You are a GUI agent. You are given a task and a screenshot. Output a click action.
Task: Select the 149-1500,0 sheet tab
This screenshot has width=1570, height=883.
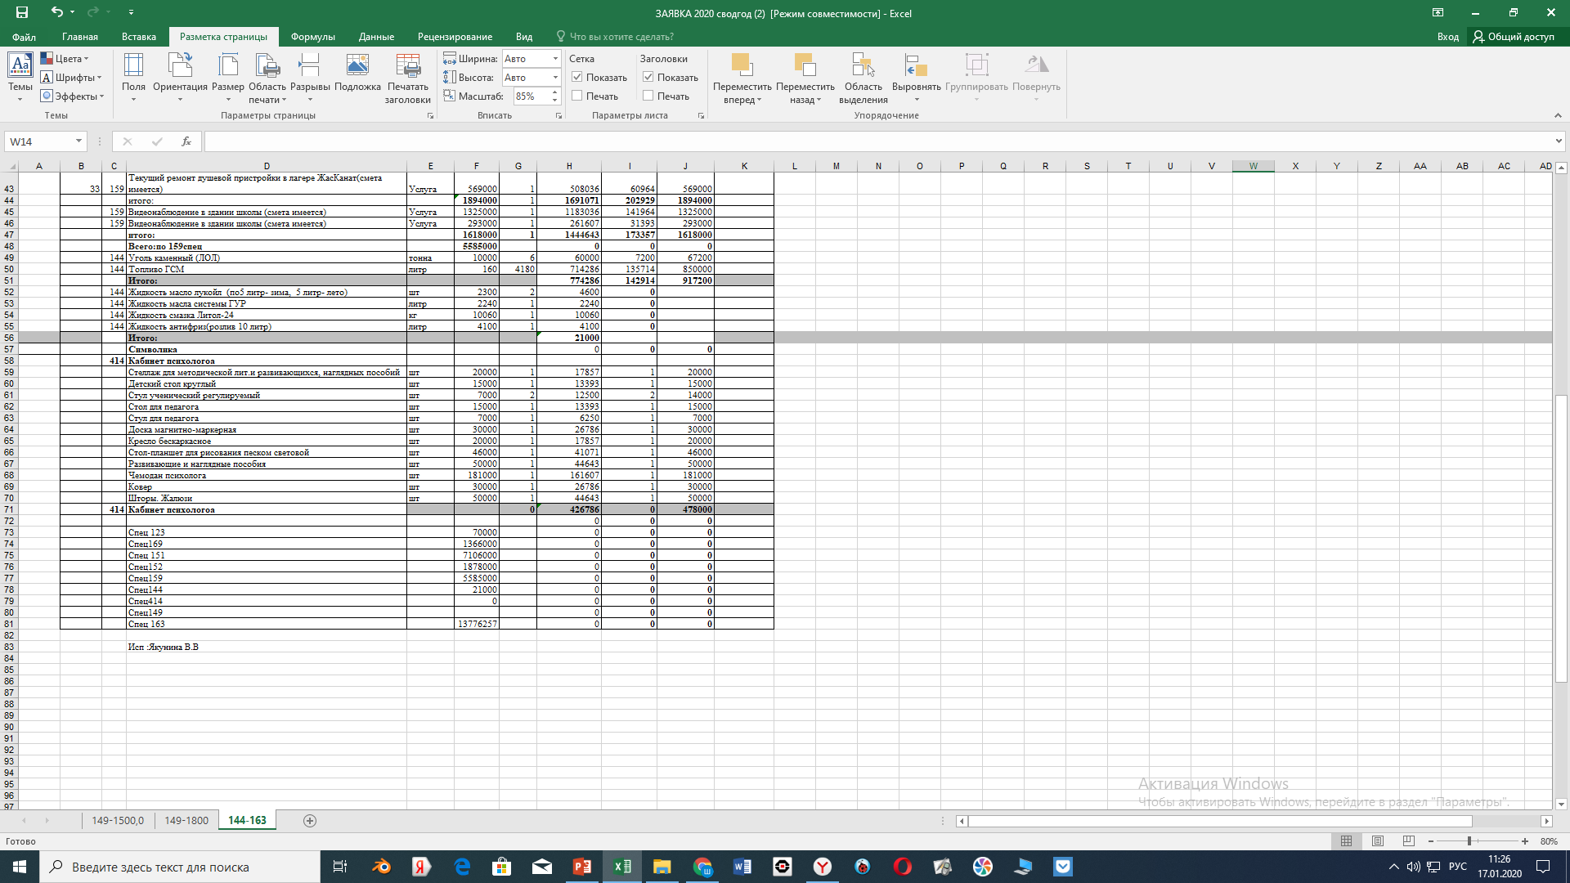pyautogui.click(x=118, y=821)
